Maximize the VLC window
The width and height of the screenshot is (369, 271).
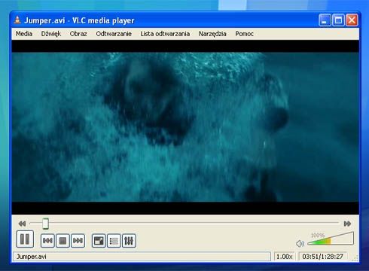[338, 20]
